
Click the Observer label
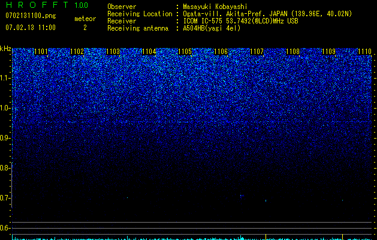tap(122, 7)
